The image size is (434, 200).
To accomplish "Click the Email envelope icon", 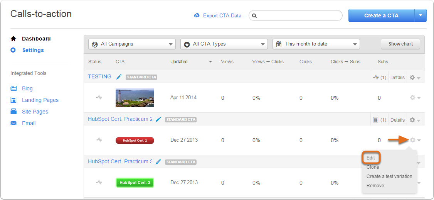I will click(x=13, y=123).
